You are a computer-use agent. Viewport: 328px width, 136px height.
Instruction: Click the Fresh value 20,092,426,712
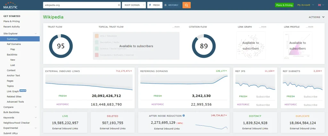(x=106, y=96)
